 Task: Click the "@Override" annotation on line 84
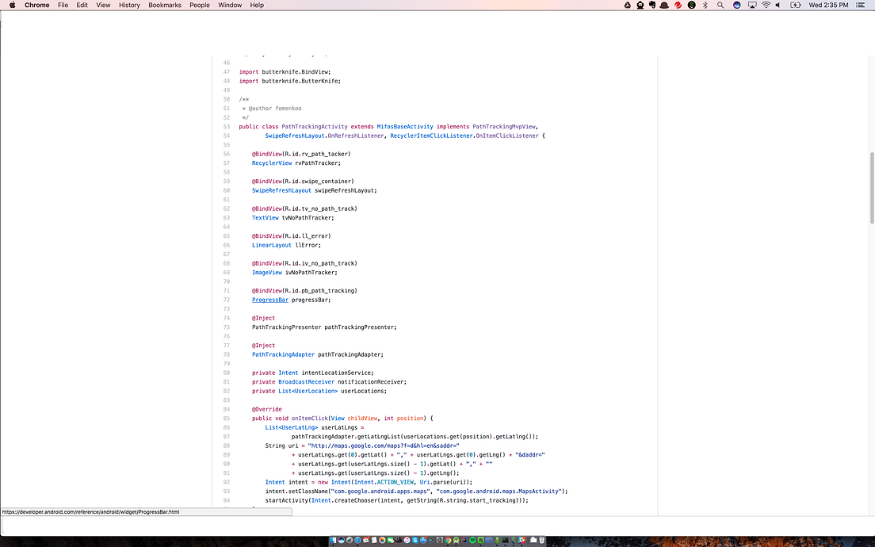click(x=267, y=409)
